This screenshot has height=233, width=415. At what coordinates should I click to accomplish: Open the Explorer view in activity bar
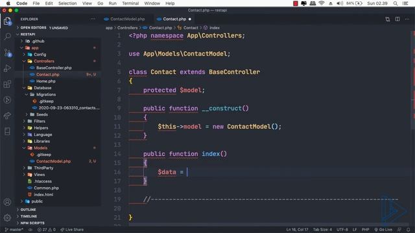click(7, 21)
